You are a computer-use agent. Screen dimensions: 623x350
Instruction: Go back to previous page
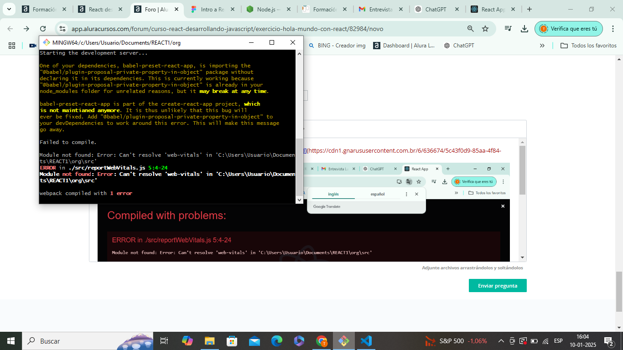(x=10, y=29)
